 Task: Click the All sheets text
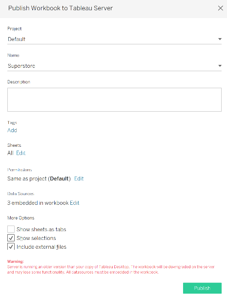tap(10, 153)
